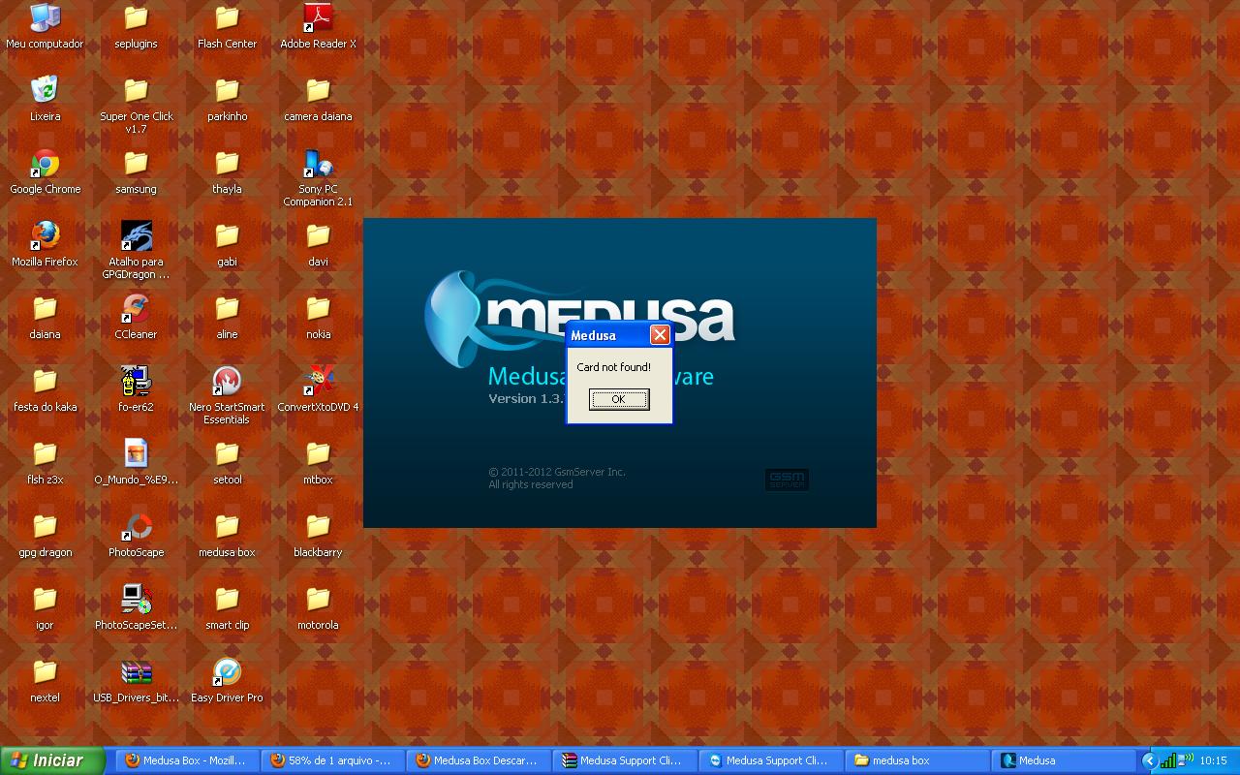The height and width of the screenshot is (775, 1240).
Task: Launch Nero StartSmart Essentials
Action: click(x=227, y=381)
